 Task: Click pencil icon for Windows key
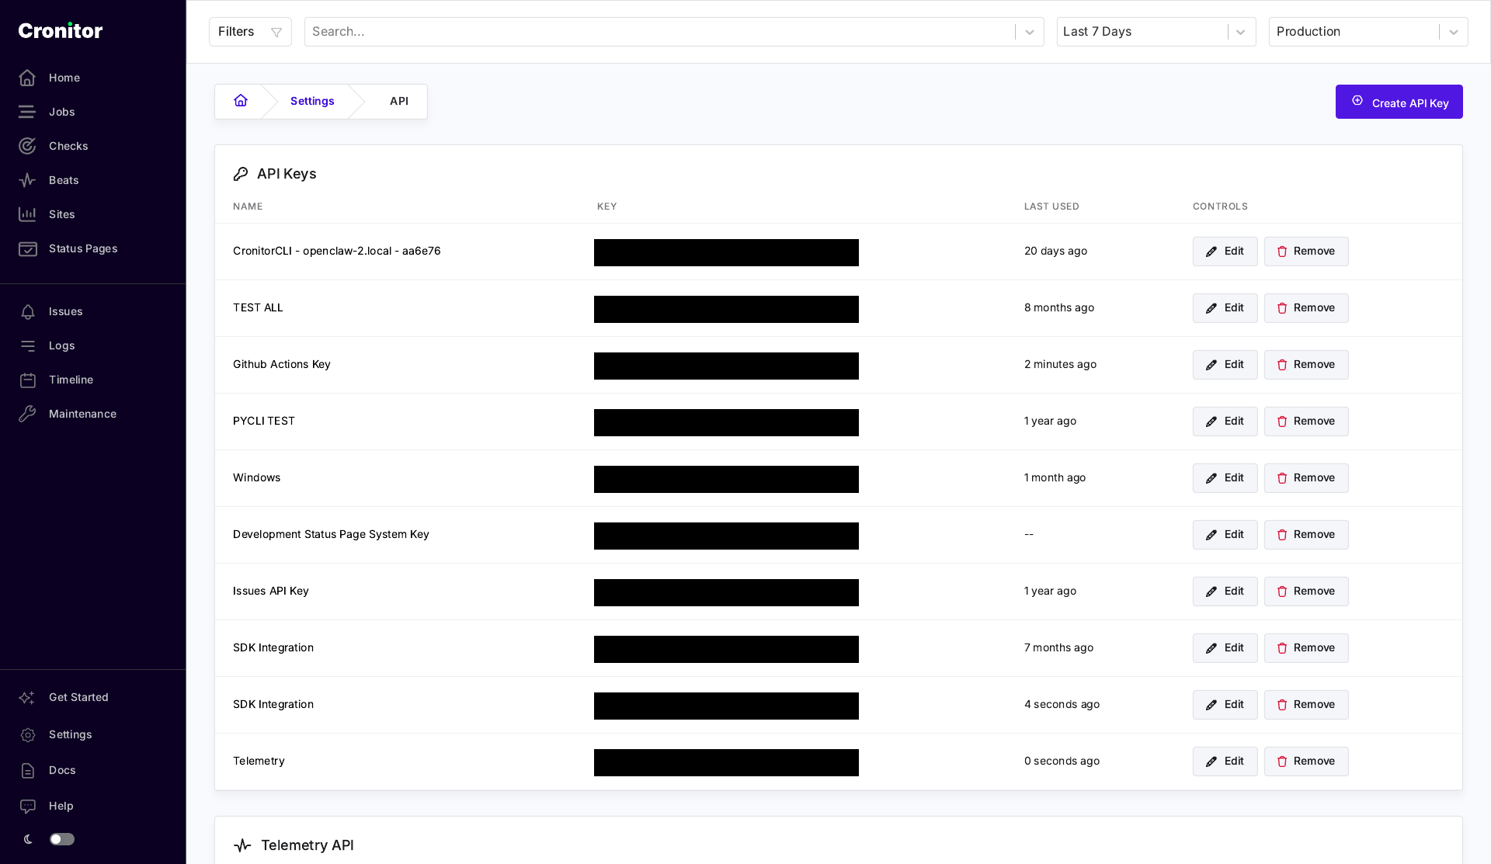point(1211,478)
